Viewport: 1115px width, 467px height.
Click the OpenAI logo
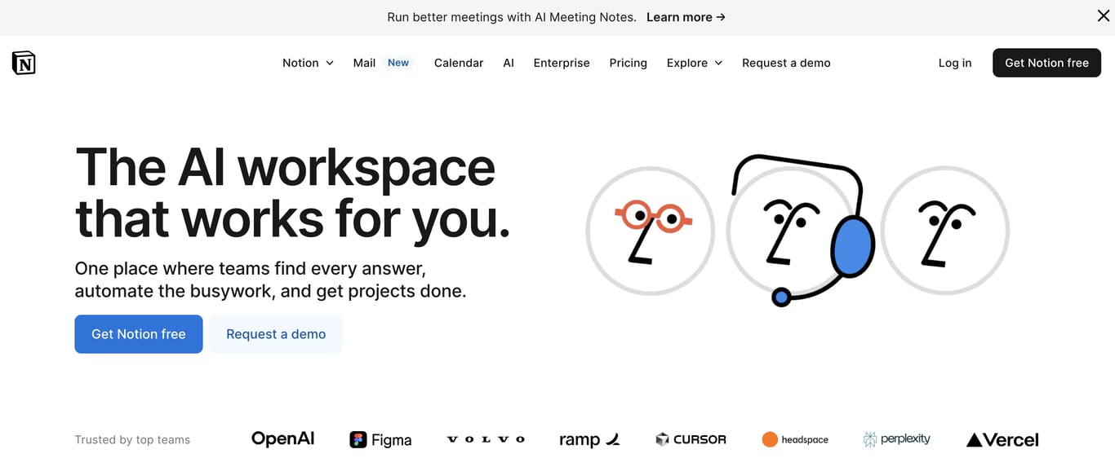(x=282, y=438)
